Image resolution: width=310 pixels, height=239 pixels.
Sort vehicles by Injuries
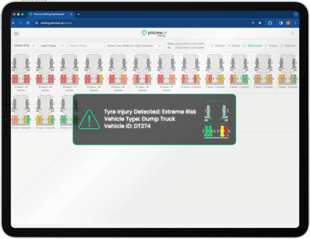tap(288, 46)
